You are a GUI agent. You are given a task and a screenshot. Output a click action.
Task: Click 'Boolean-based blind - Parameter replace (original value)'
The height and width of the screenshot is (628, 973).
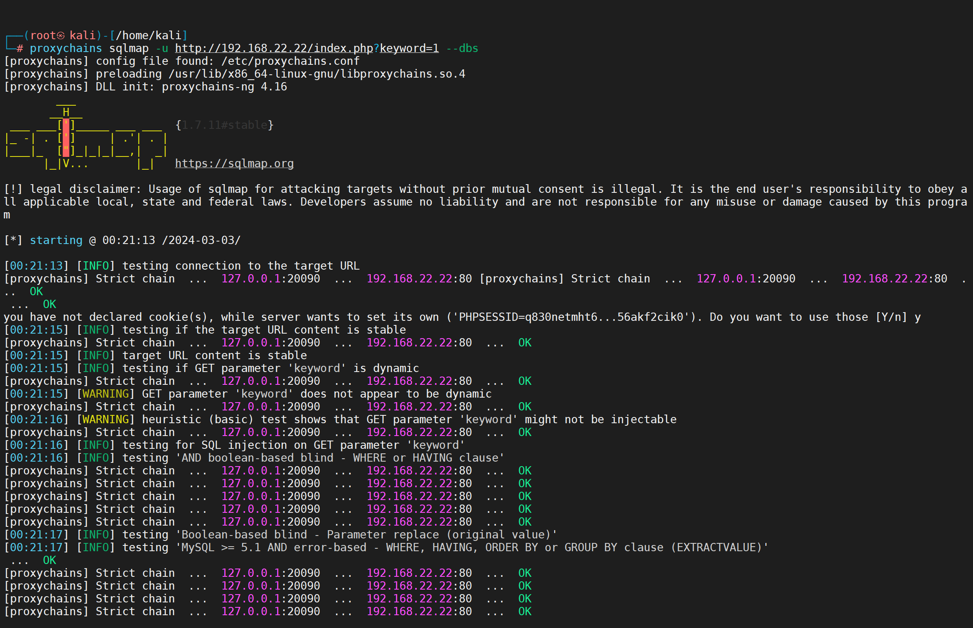pyautogui.click(x=366, y=535)
